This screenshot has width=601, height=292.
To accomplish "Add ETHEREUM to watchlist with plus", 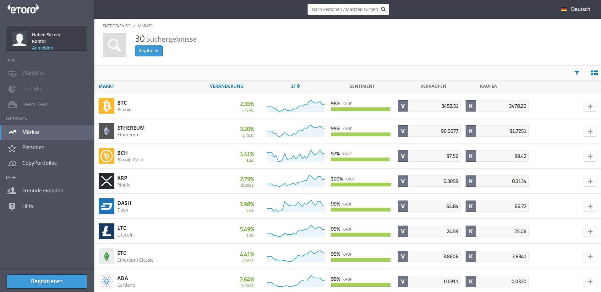I will pos(590,131).
